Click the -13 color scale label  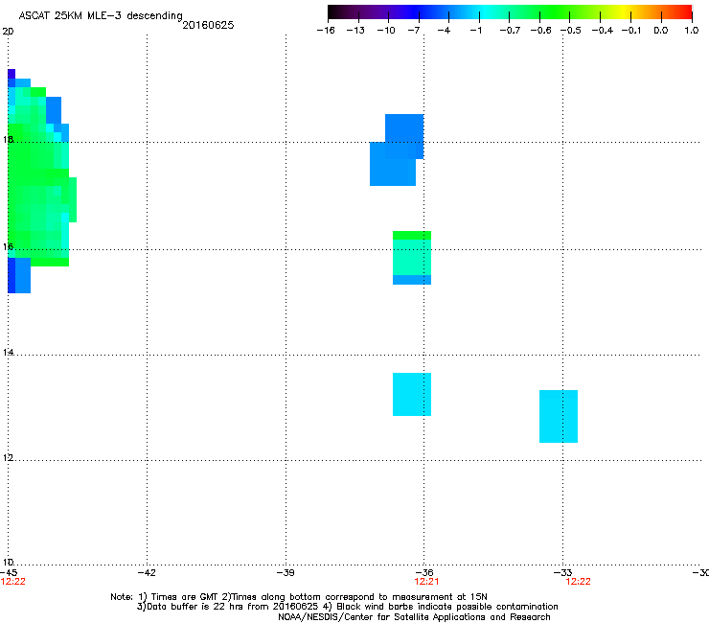[x=355, y=31]
